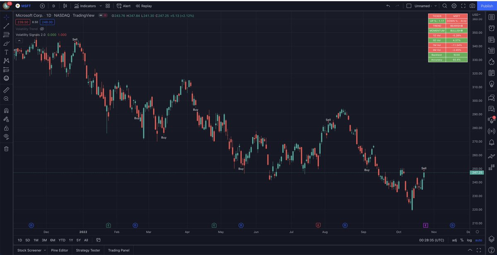This screenshot has height=255, width=497.
Task: Toggle log scale mode
Action: (469, 240)
